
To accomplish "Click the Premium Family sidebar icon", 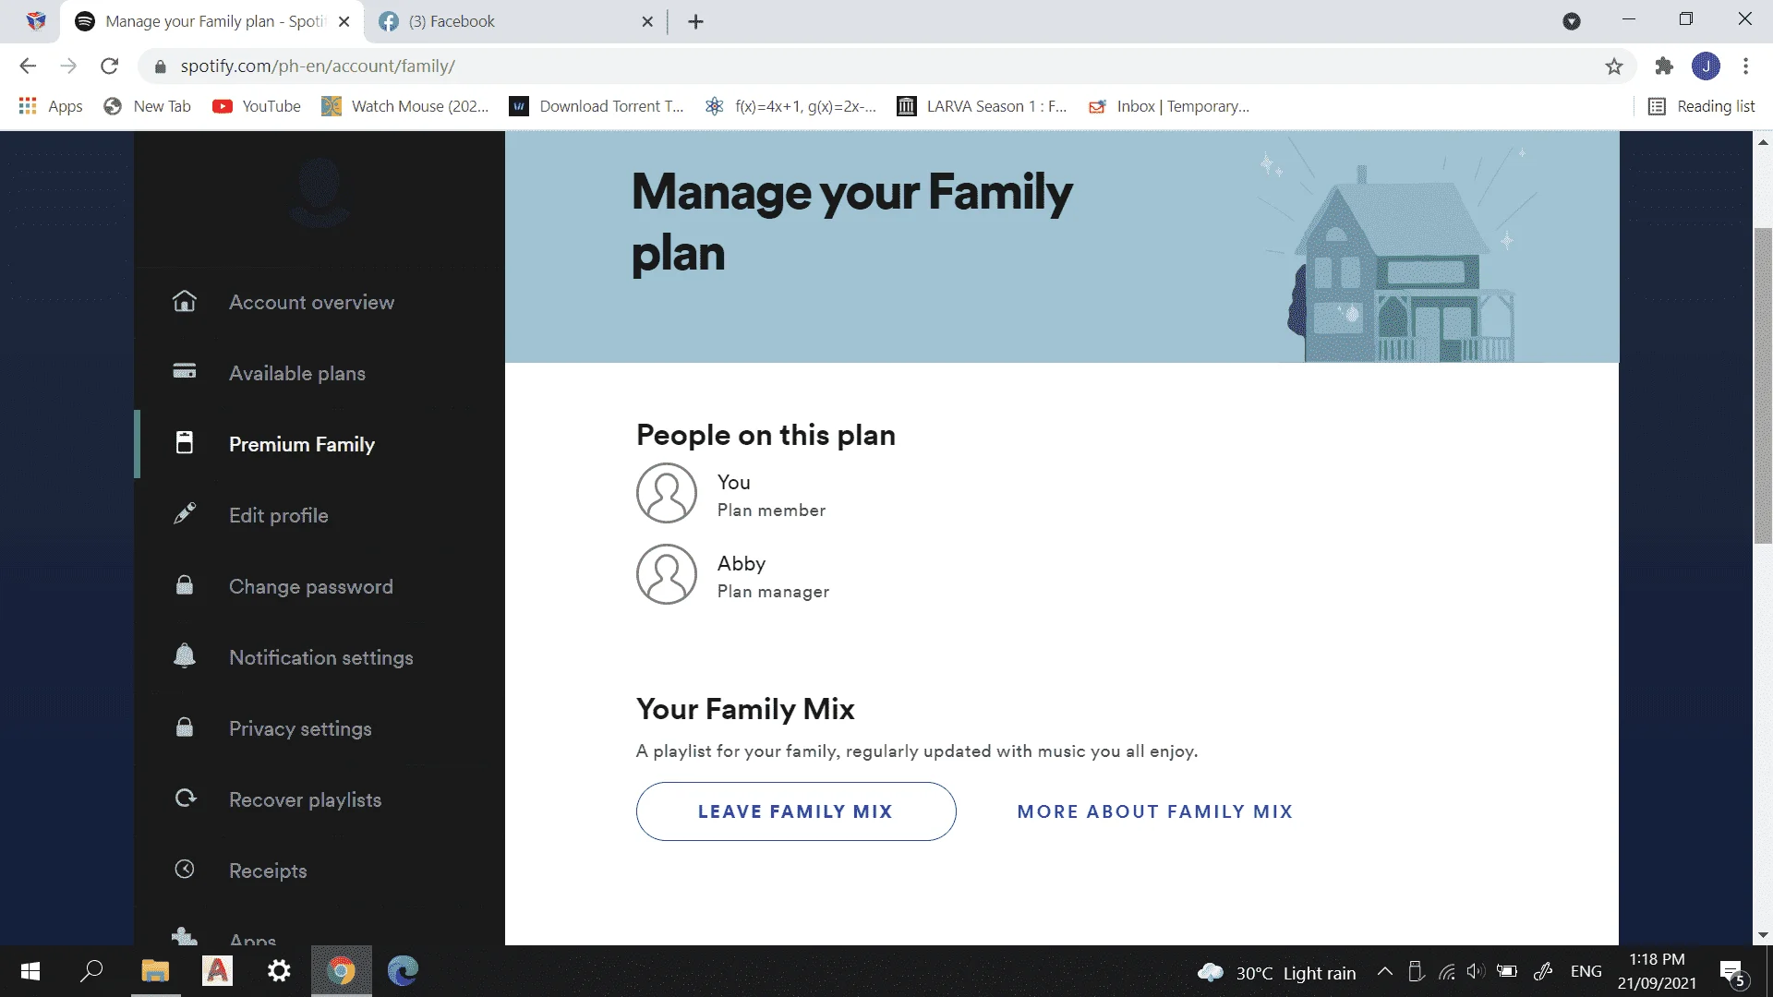I will point(185,442).
